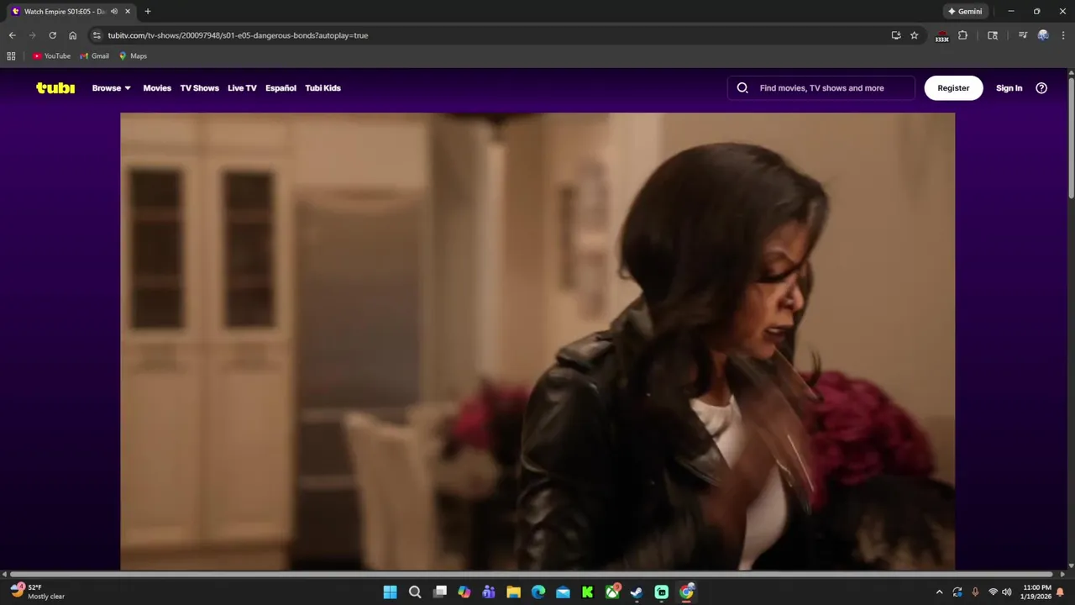The image size is (1075, 605).
Task: Click the page vertical scrollbar thumb
Action: tap(1071, 138)
